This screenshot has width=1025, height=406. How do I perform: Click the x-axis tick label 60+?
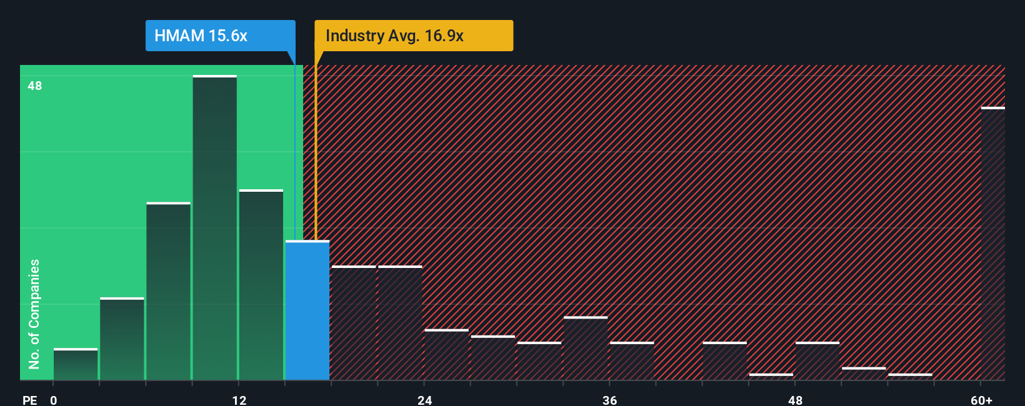(x=982, y=400)
